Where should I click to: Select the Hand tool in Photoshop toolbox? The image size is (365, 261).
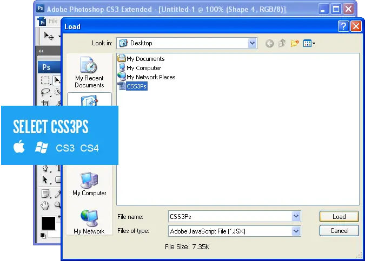click(45, 205)
